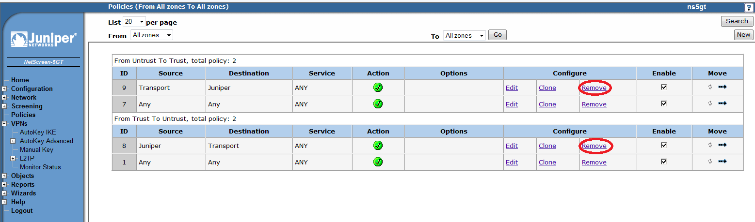Image resolution: width=755 pixels, height=222 pixels.
Task: Open the To zone dropdown
Action: pos(465,35)
